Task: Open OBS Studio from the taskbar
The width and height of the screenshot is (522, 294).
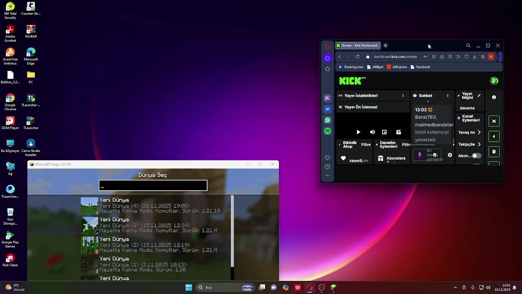Action: [x=321, y=287]
